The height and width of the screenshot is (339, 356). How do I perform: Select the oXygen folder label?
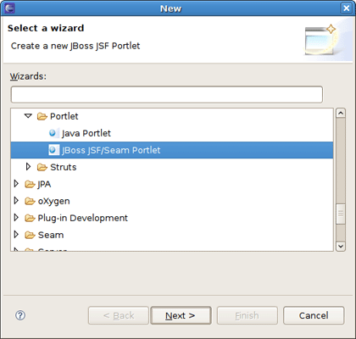pos(53,202)
